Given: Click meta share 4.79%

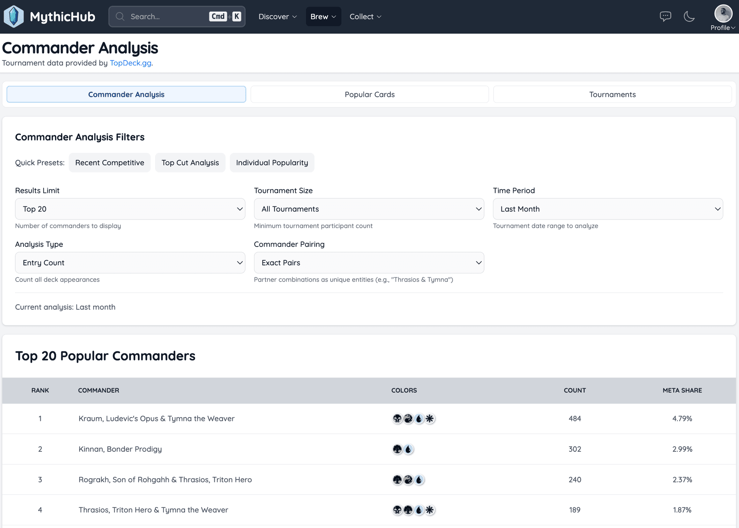Looking at the screenshot, I should tap(682, 419).
